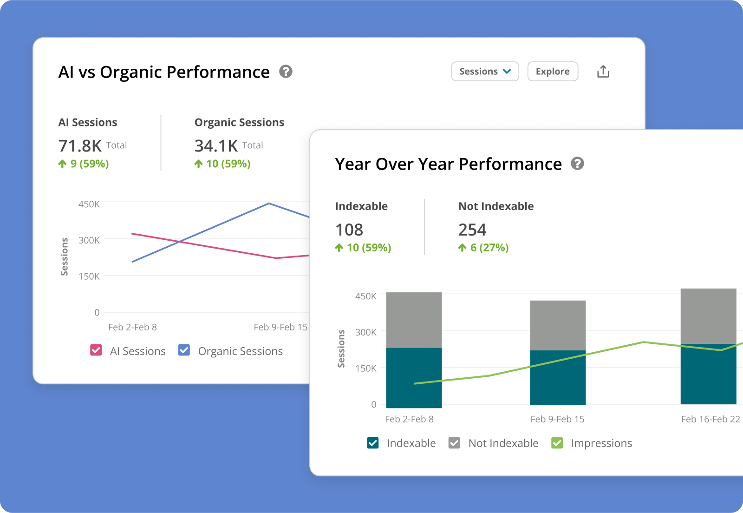Click the green increase arrow under Organic Sessions total
Screen dimensions: 743x513
pos(198,164)
